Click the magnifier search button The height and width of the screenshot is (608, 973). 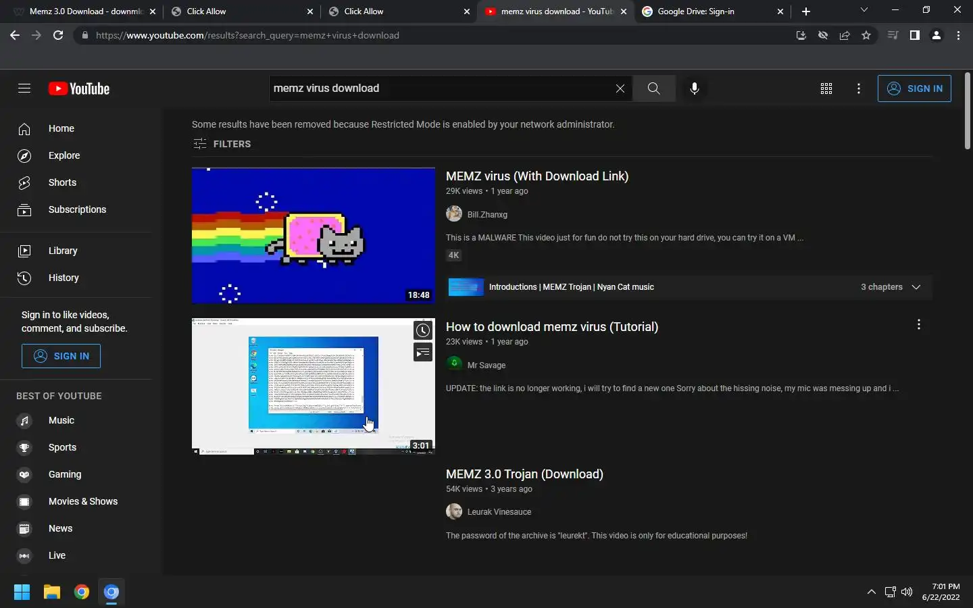653,88
